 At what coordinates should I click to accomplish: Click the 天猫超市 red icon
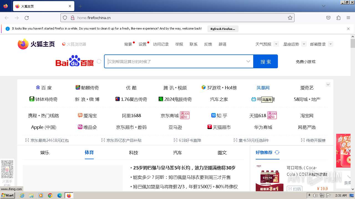[210, 127]
